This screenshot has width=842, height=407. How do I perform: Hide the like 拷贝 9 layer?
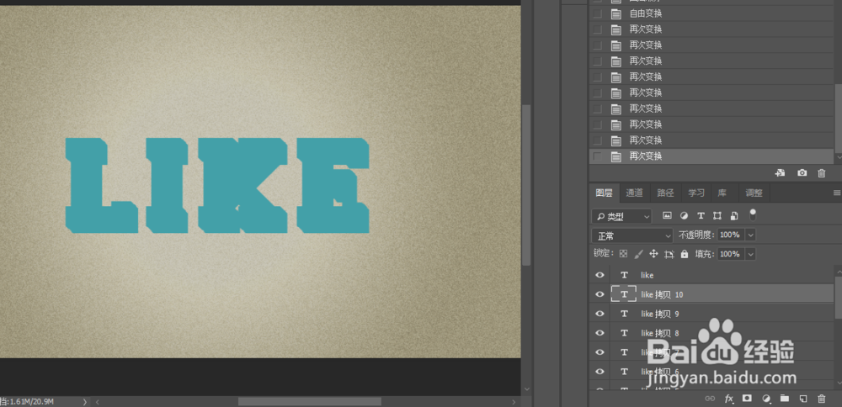[600, 314]
